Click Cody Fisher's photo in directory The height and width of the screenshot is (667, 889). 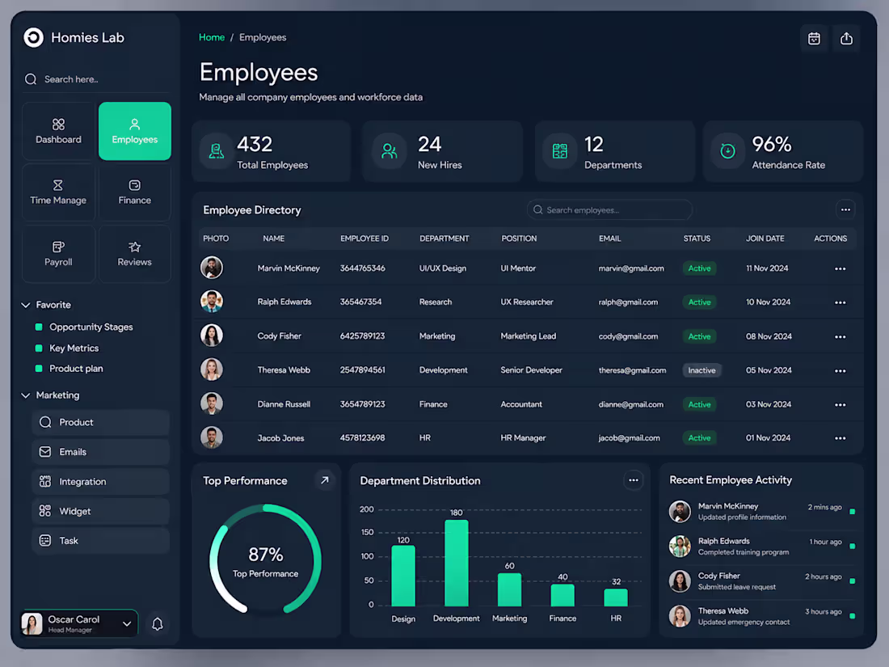212,336
